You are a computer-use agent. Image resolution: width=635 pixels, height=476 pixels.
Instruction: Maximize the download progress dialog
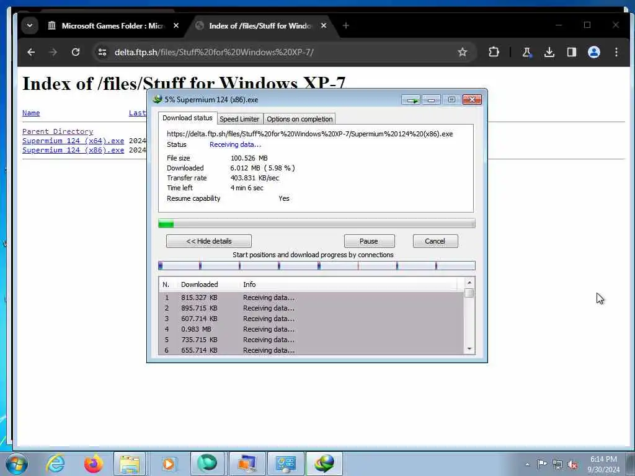(x=451, y=100)
